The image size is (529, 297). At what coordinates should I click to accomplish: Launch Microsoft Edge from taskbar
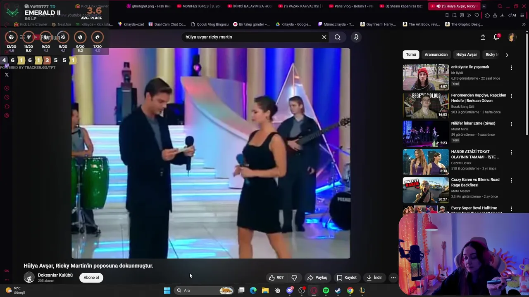pyautogui.click(x=253, y=290)
